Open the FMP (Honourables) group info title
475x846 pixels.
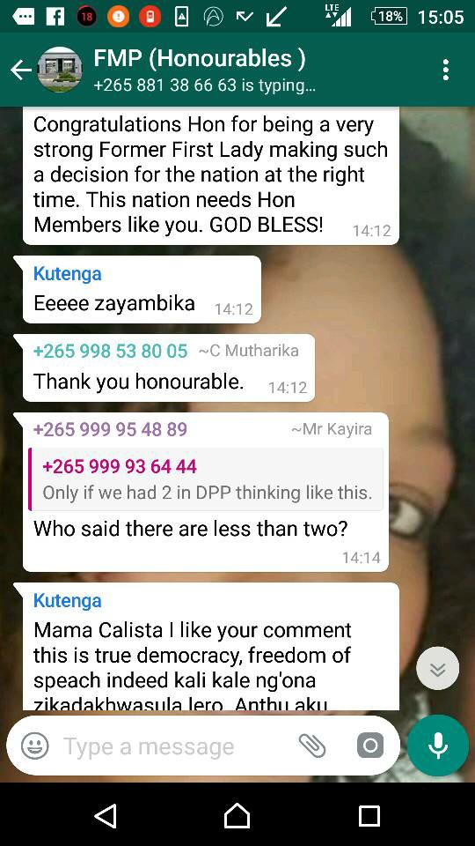coord(200,58)
